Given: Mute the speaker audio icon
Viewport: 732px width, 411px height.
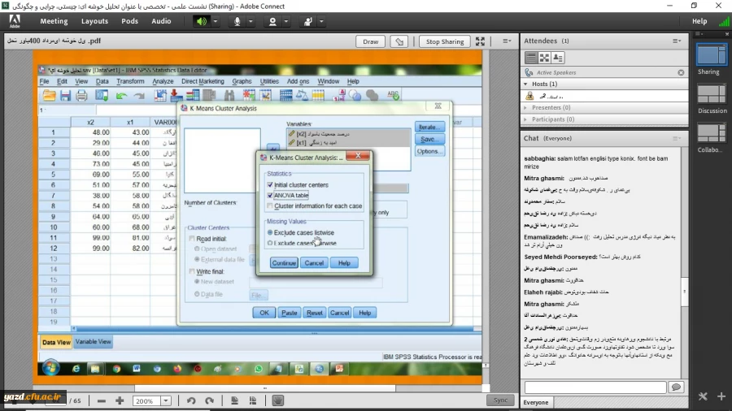Looking at the screenshot, I should click(200, 21).
